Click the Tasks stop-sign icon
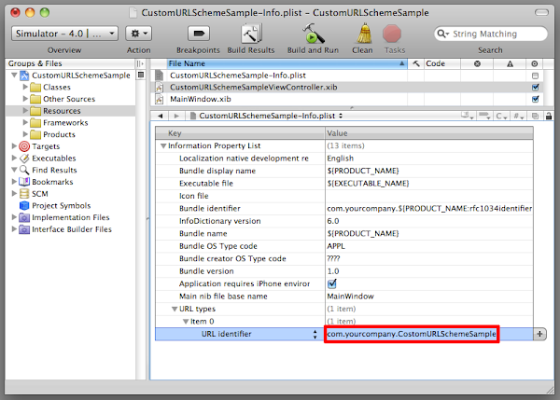The height and width of the screenshot is (400, 560). [x=392, y=34]
